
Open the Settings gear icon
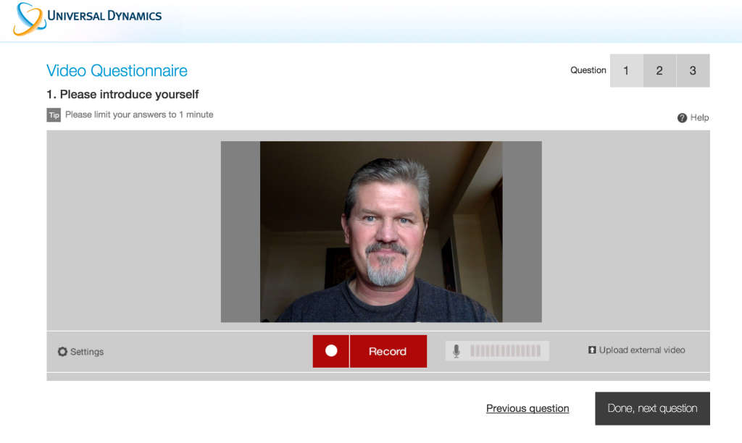pos(62,352)
